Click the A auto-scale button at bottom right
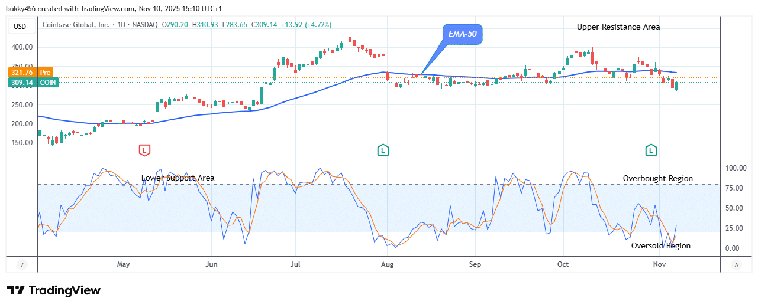Screen dimensions: 758x308 736,265
